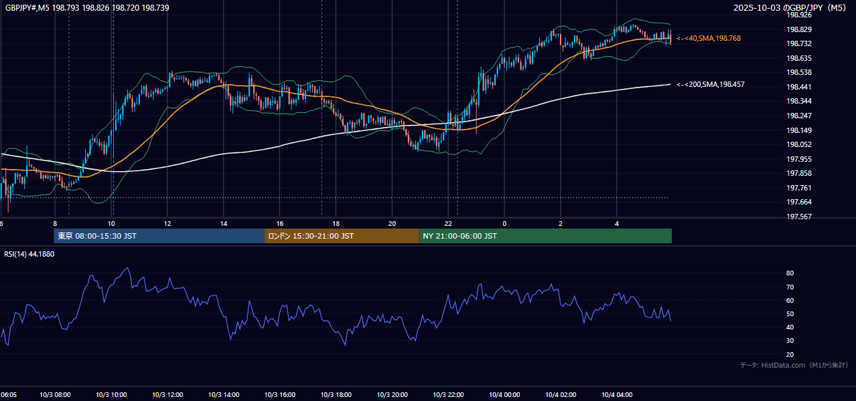856x401 pixels.
Task: Select price axis value 197.955
Action: (799, 159)
